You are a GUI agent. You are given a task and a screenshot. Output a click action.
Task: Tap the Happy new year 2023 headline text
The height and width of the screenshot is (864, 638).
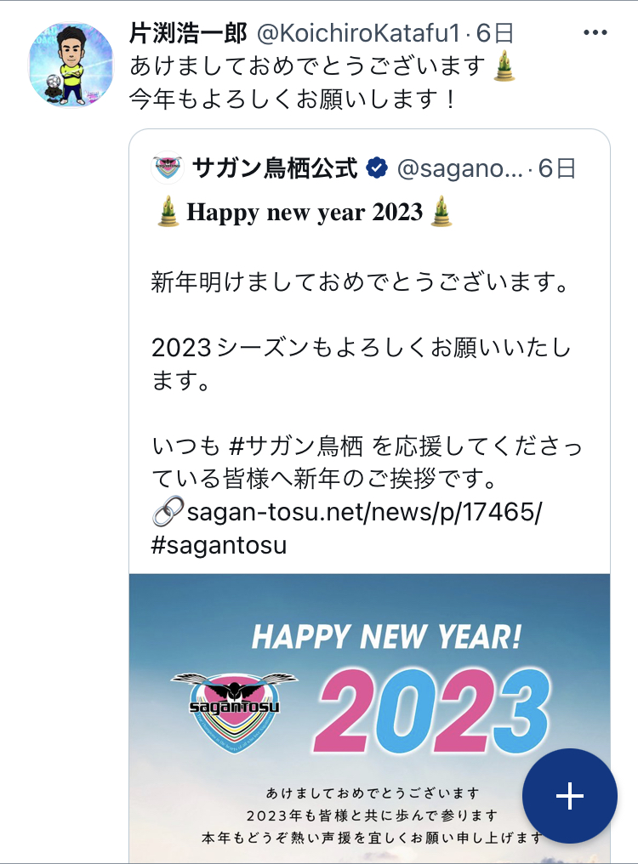(305, 212)
